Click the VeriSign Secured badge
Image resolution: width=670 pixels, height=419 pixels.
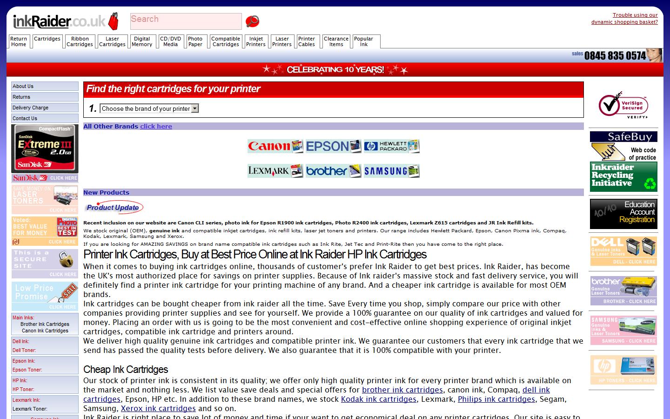tap(623, 106)
